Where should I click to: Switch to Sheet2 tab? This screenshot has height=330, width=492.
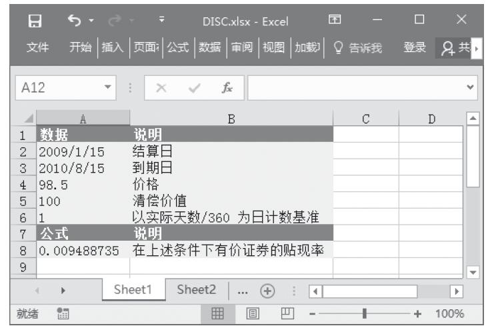pos(196,290)
